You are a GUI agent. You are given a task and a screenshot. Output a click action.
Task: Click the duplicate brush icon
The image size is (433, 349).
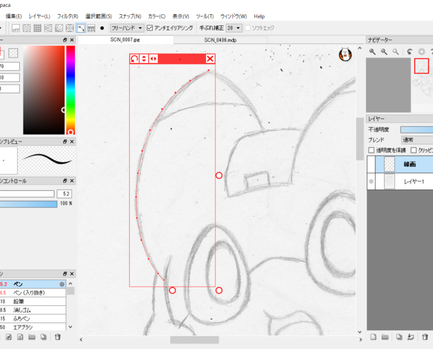(44, 337)
